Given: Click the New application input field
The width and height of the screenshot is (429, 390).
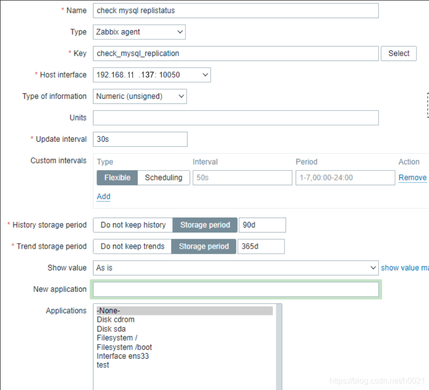Looking at the screenshot, I should pos(235,290).
